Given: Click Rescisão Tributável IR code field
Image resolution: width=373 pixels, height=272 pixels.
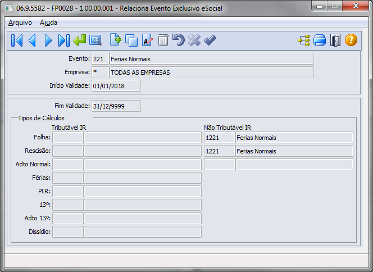Looking at the screenshot, I should [x=68, y=151].
